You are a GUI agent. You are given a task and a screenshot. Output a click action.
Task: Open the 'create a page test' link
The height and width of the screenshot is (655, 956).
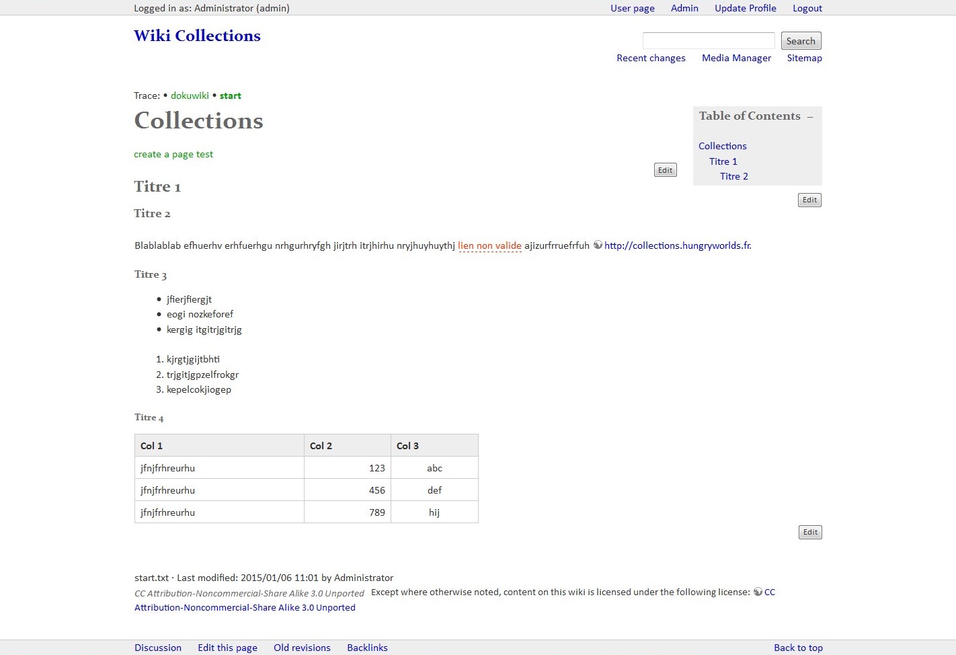[173, 154]
